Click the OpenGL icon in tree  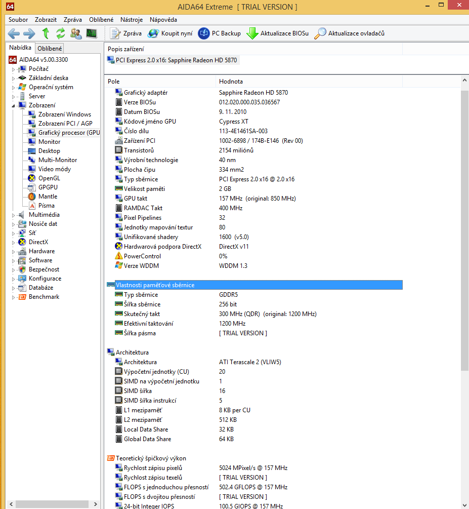(x=31, y=178)
